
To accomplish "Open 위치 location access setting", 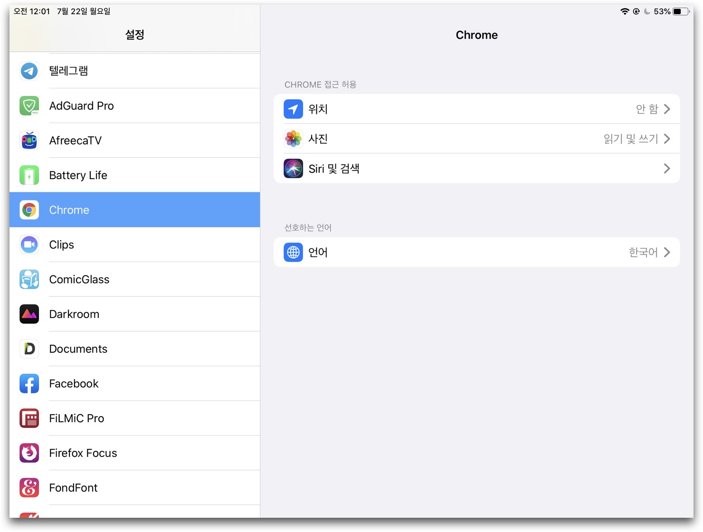I will coord(477,109).
